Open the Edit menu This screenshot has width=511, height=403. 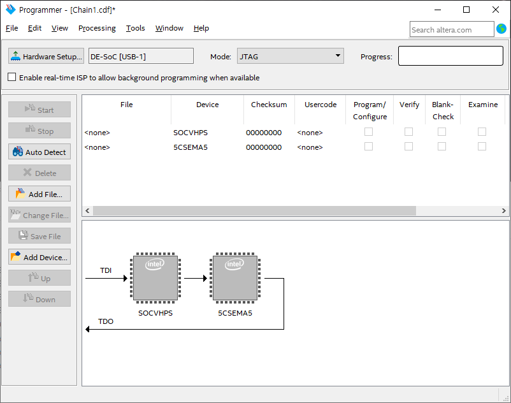(x=34, y=28)
